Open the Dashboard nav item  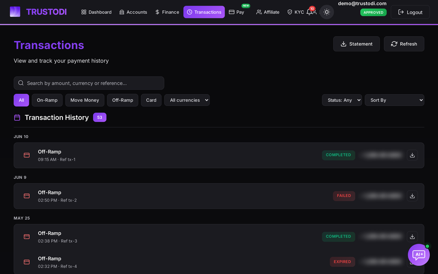(96, 12)
